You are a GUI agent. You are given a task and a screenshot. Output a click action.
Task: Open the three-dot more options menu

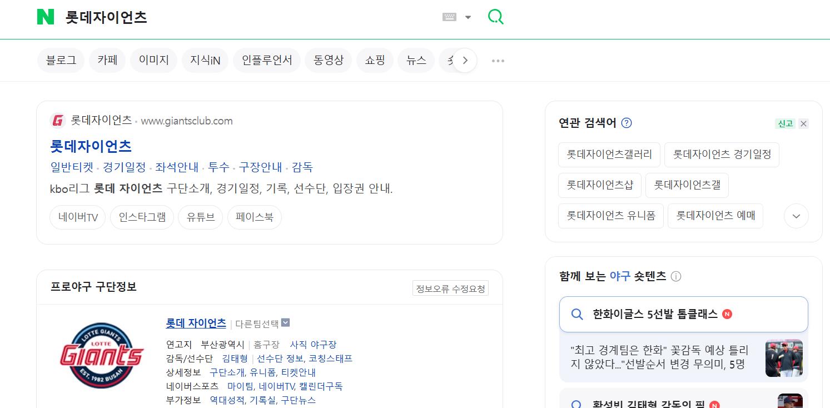(x=498, y=61)
